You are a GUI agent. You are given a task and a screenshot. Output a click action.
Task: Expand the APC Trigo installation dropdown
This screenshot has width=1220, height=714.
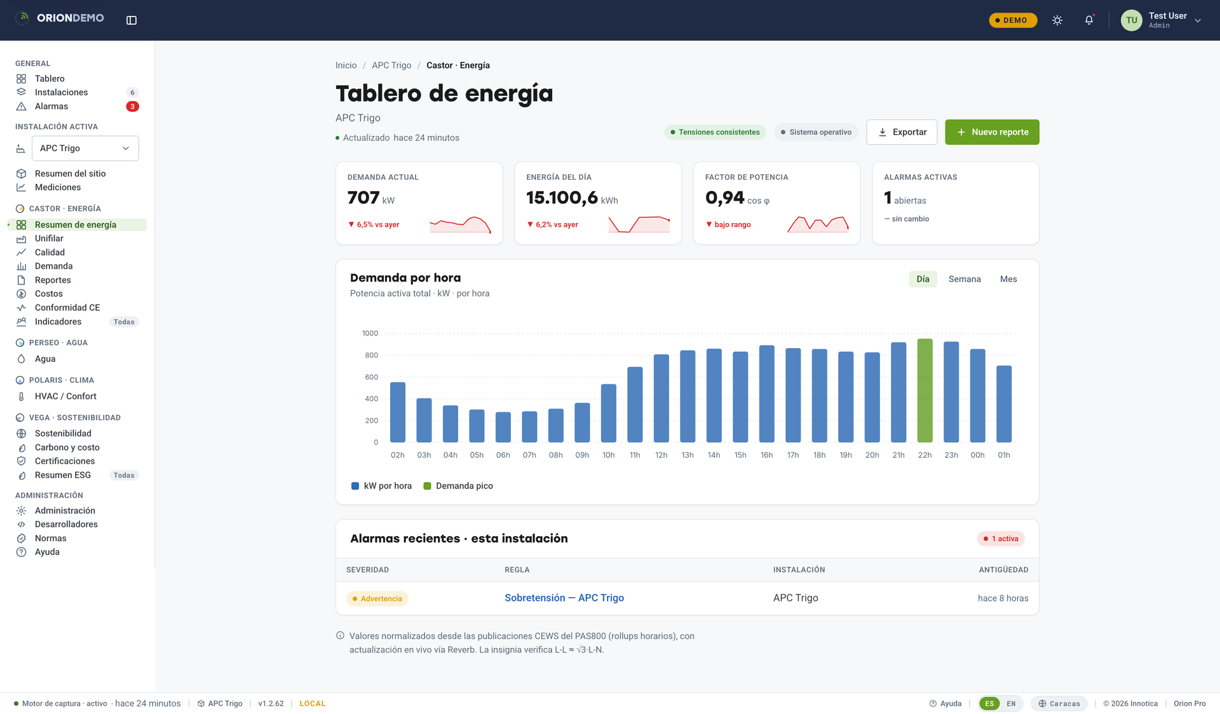[x=85, y=148]
